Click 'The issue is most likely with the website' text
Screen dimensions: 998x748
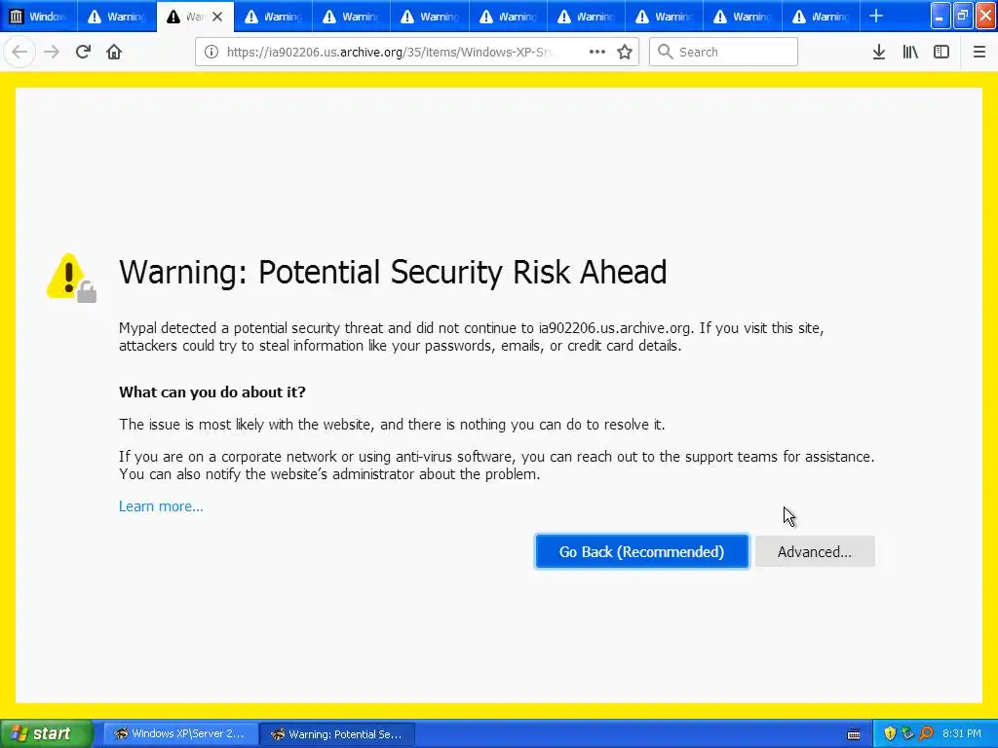392,425
